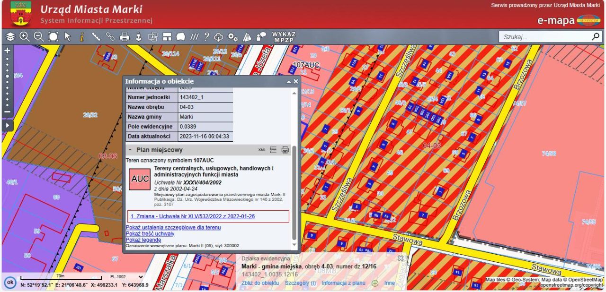Open the WYKAZ MPZP menu

point(284,37)
